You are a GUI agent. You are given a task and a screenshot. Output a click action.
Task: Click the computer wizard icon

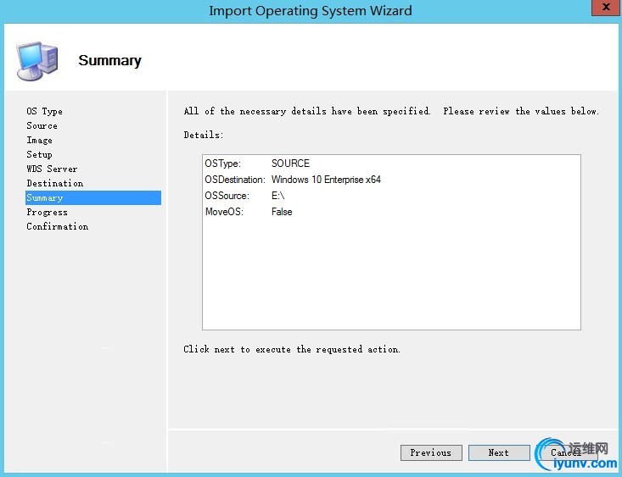click(x=37, y=61)
